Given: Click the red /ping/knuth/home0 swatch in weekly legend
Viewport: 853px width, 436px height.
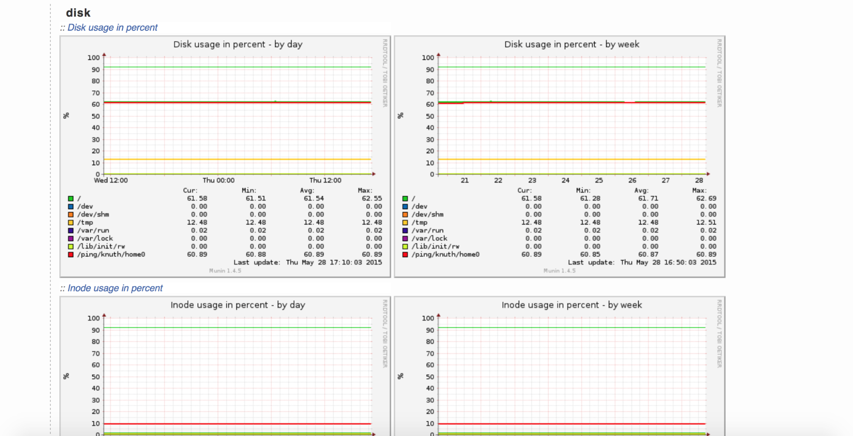Looking at the screenshot, I should pos(405,254).
